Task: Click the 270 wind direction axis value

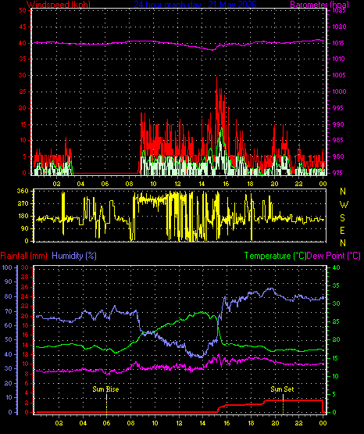Action: pyautogui.click(x=23, y=204)
